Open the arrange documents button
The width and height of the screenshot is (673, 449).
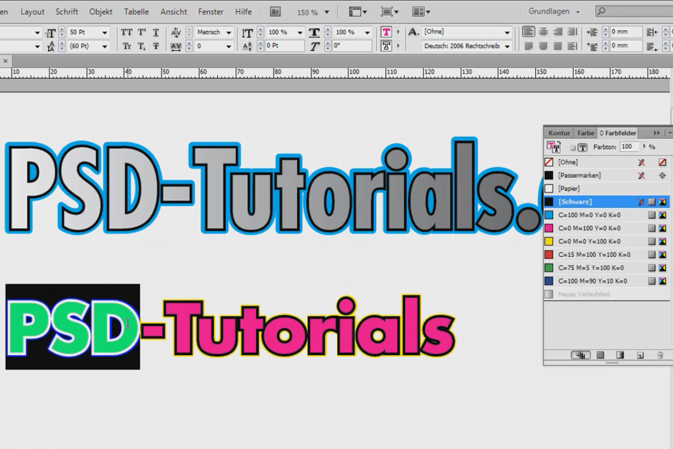click(x=421, y=12)
